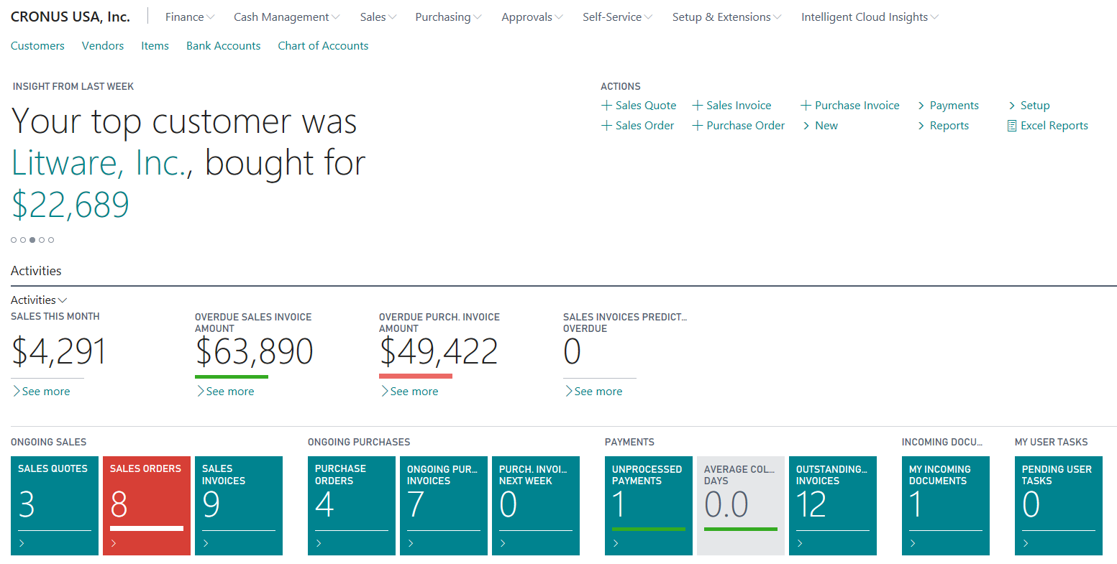This screenshot has width=1117, height=564.
Task: Open the $63,890 overdue sales amount
Action: pyautogui.click(x=254, y=352)
